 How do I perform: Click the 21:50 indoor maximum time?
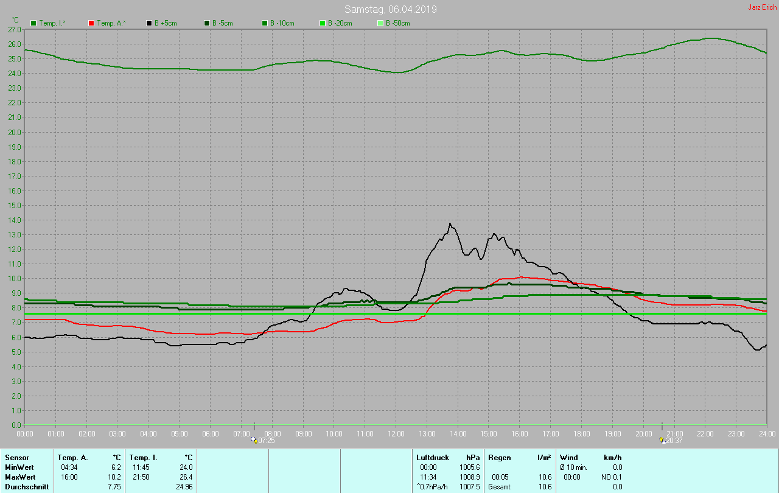141,477
